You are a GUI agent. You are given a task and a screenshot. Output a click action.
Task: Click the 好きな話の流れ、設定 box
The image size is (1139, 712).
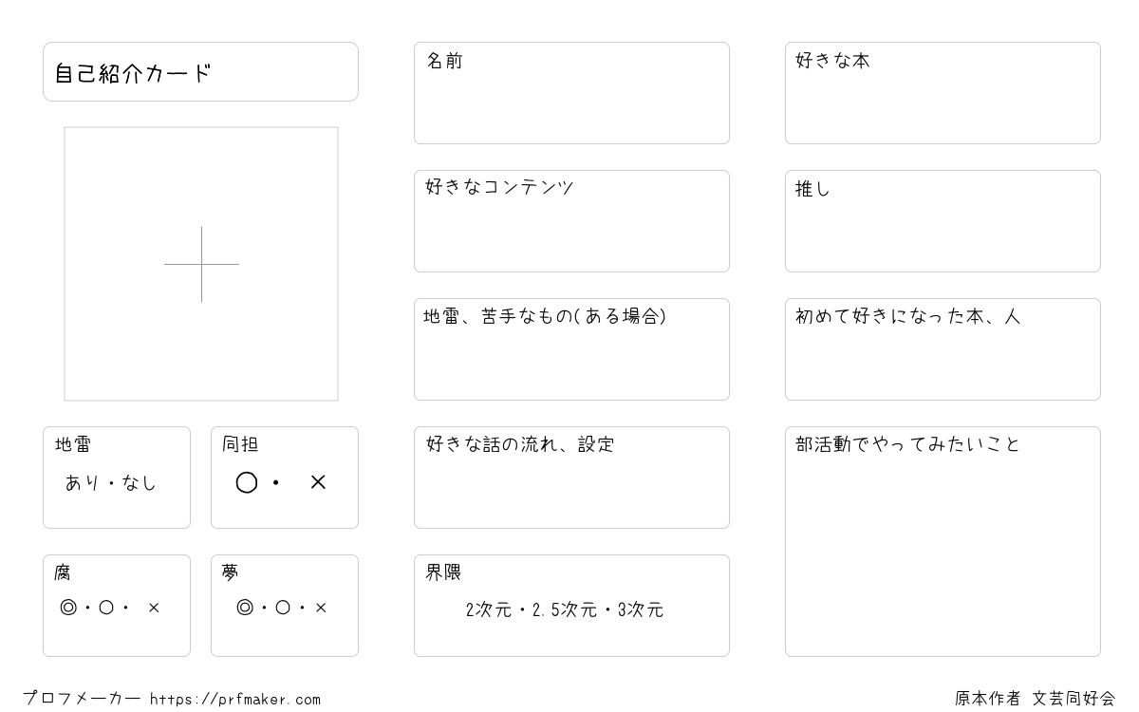coord(571,478)
